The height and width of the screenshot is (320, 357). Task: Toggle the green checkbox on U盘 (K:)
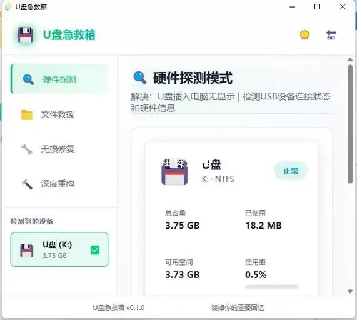pos(95,250)
